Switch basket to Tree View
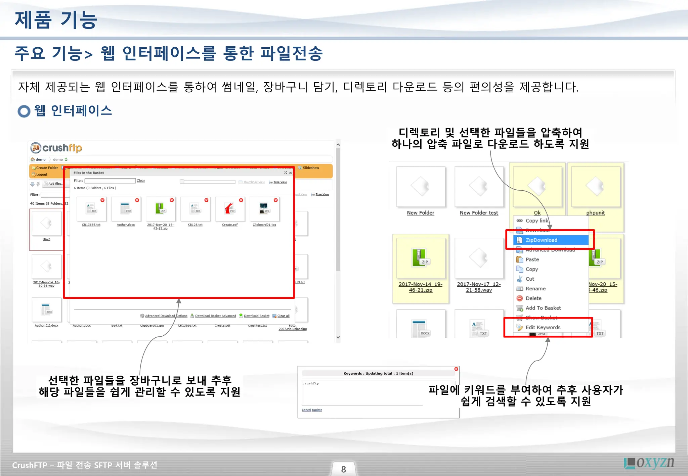The width and height of the screenshot is (688, 476). 278,182
